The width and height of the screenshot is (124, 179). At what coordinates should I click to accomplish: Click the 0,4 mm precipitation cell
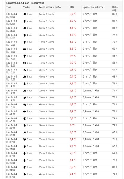91,139
